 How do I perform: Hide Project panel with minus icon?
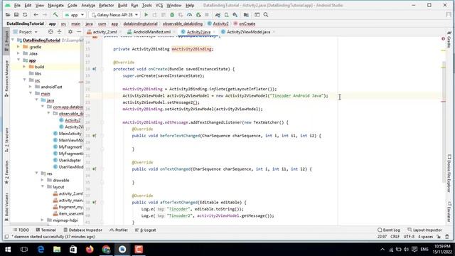pos(79,32)
